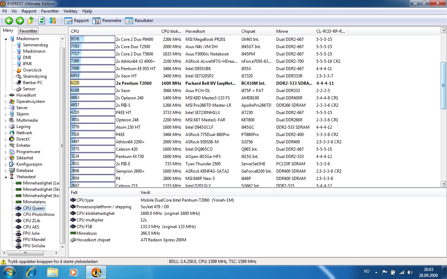Select Sammendrag in the tree

(x=35, y=45)
